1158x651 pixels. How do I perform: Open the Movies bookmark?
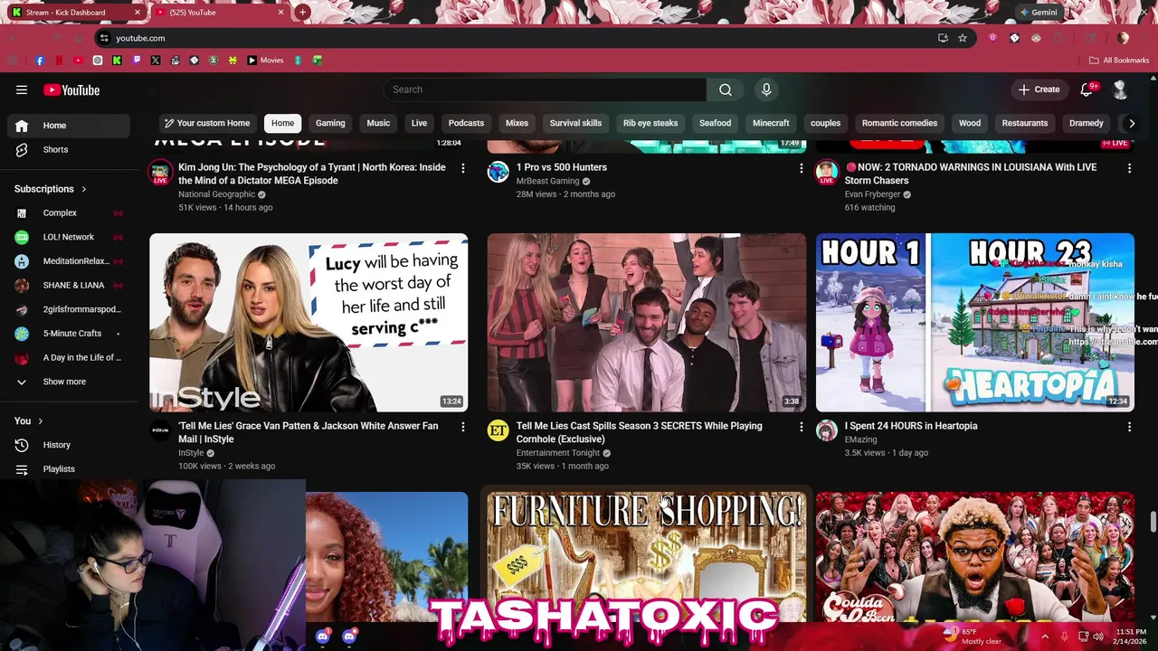pyautogui.click(x=265, y=61)
